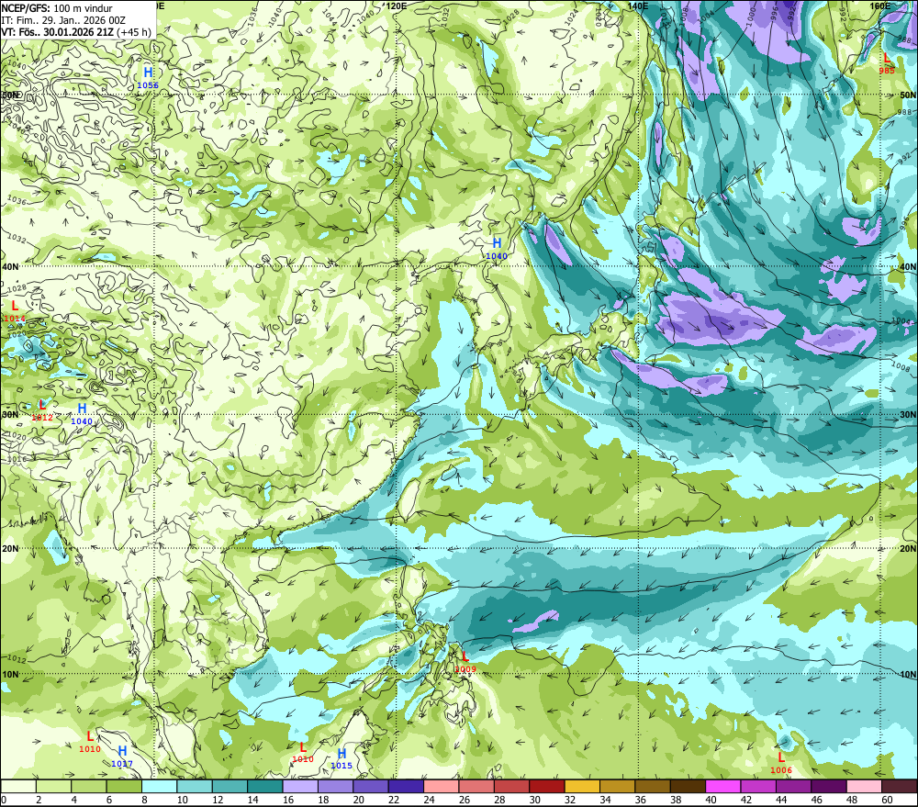Click the H 1056 high-pressure marker
Screen dimensions: 918x807
[148, 77]
